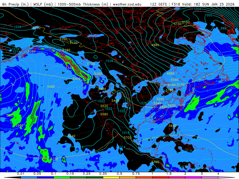
Task: Click the 'MSLP (mb)' header label
Action: pyautogui.click(x=43, y=4)
